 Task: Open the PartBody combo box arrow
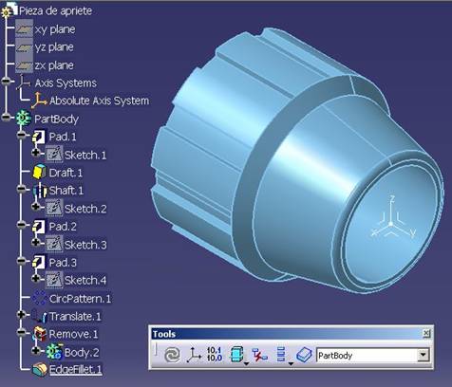pyautogui.click(x=423, y=355)
